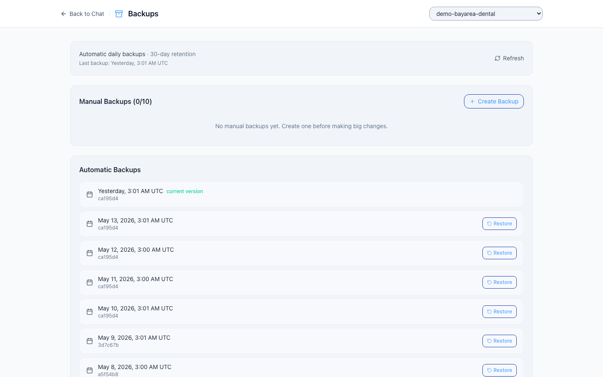Click calendar icon beside May 8 backup

90,370
